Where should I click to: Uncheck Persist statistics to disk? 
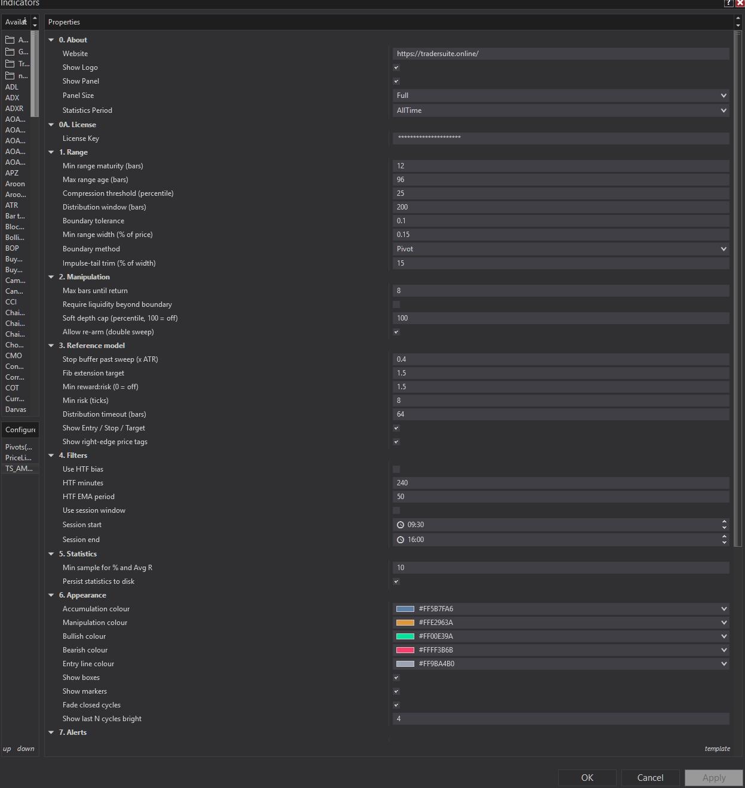click(396, 581)
